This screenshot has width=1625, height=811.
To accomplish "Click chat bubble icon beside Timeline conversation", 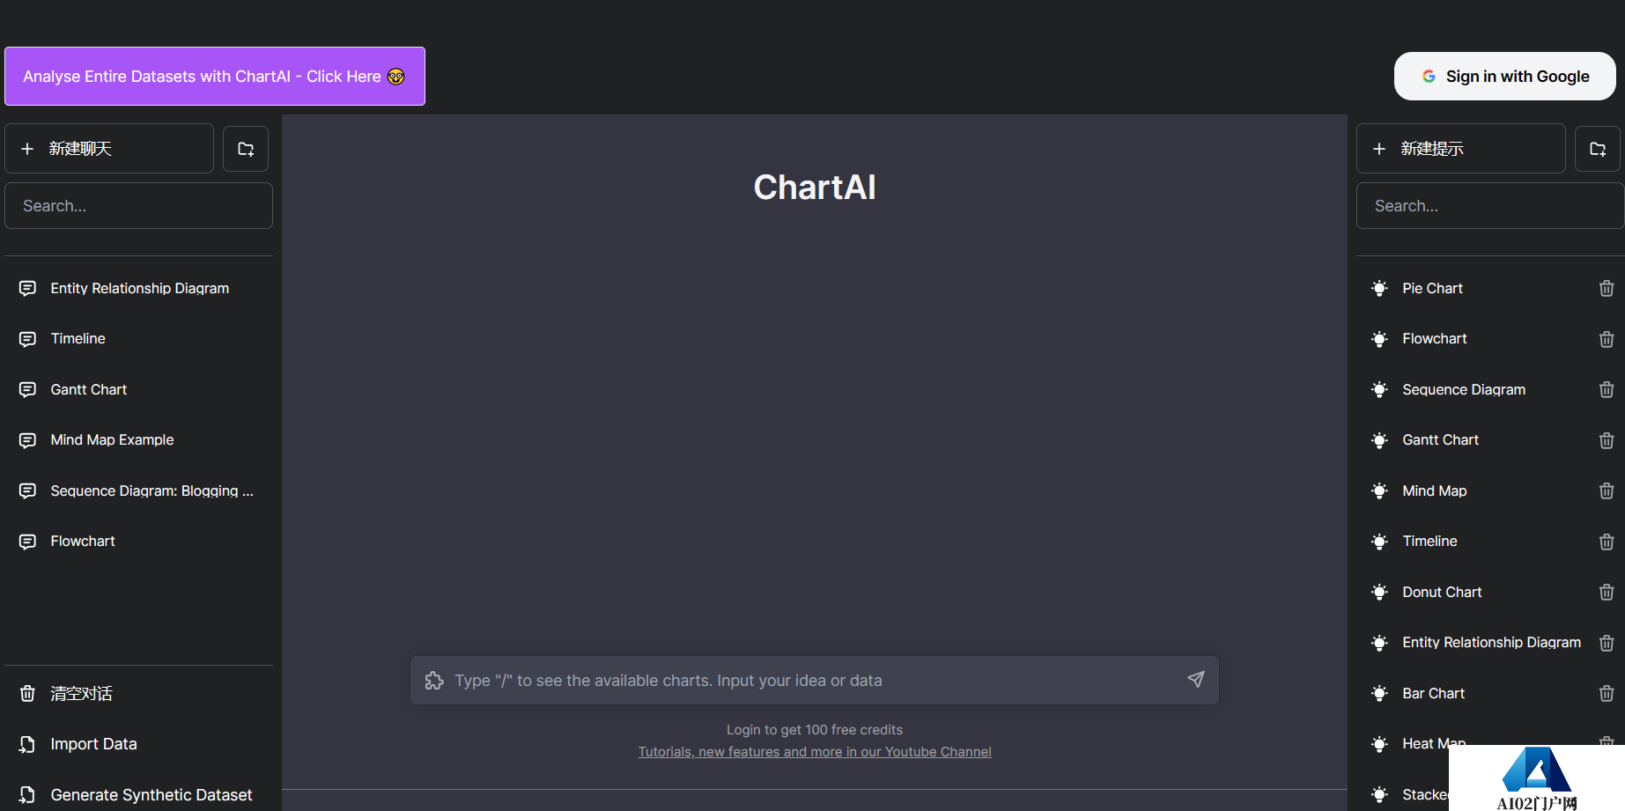I will click(27, 339).
